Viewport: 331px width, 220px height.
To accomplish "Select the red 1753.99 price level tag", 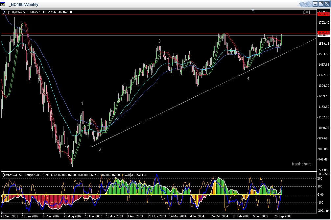I will (323, 14).
